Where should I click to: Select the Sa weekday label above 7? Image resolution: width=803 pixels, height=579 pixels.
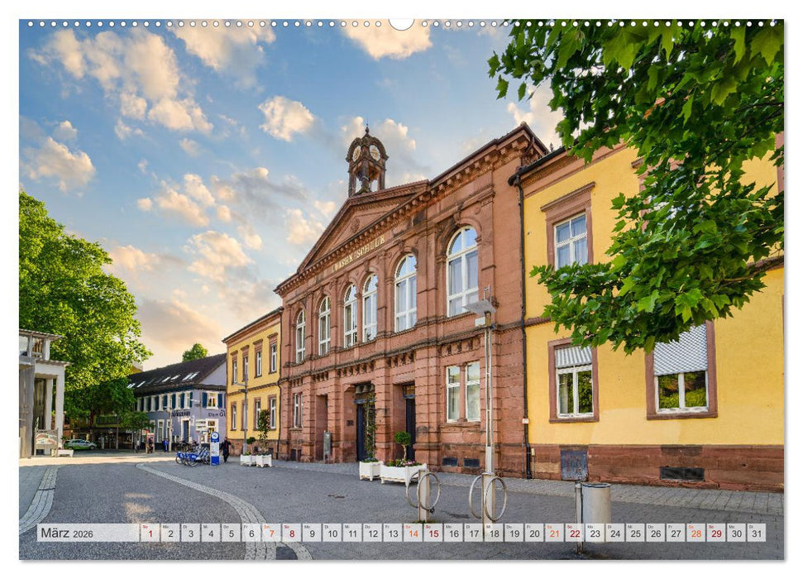click(x=265, y=526)
